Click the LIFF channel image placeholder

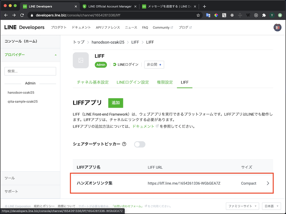tap(81, 60)
